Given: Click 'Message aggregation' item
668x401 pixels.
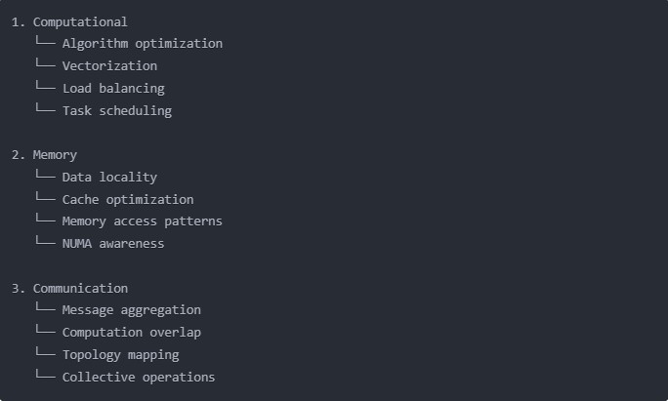Looking at the screenshot, I should coord(131,310).
